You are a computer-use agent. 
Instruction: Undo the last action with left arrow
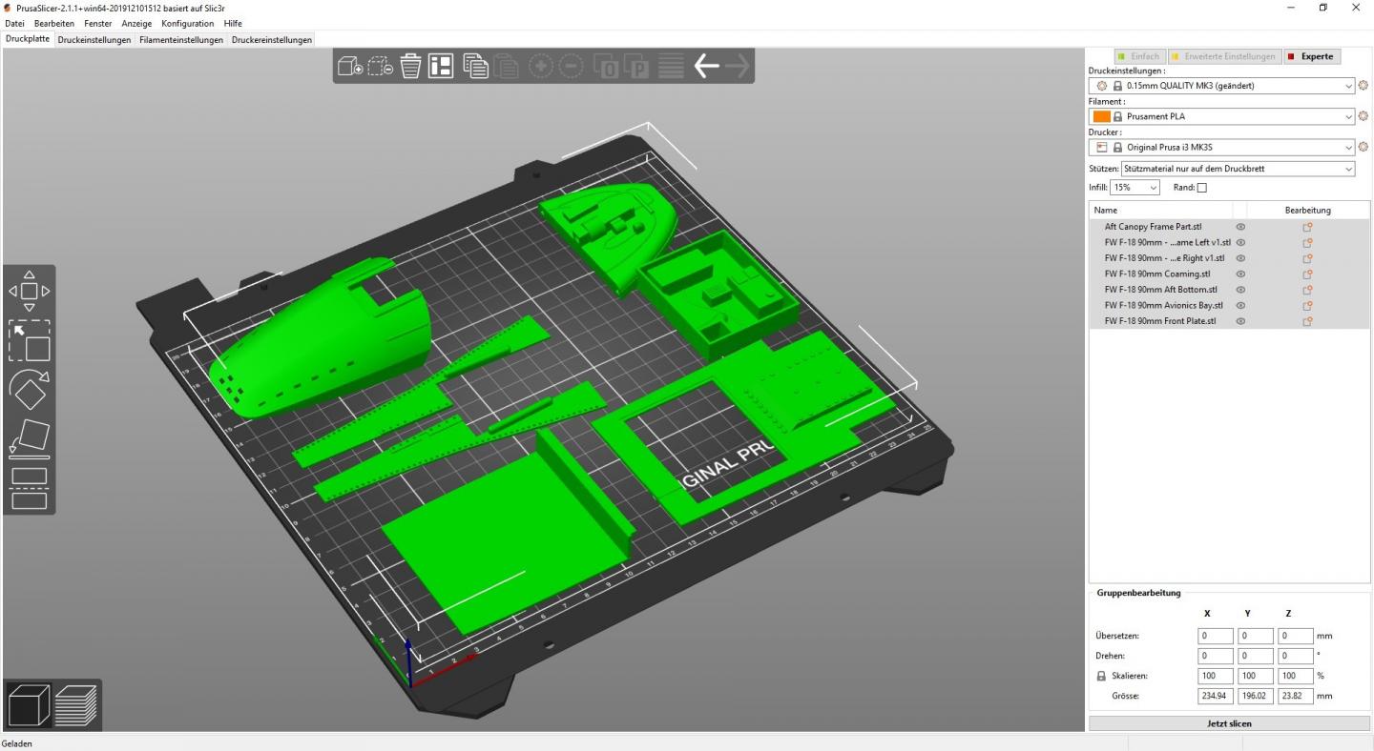706,66
